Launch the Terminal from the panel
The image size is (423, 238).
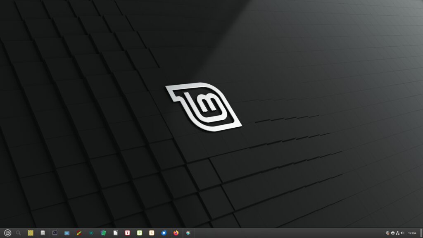(x=55, y=233)
